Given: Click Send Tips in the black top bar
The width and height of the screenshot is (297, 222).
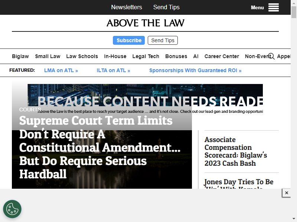Looking at the screenshot, I should (x=166, y=7).
